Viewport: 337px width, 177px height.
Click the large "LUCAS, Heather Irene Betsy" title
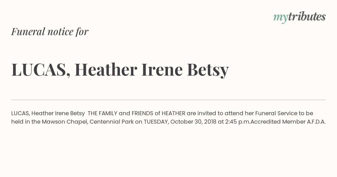pos(120,70)
